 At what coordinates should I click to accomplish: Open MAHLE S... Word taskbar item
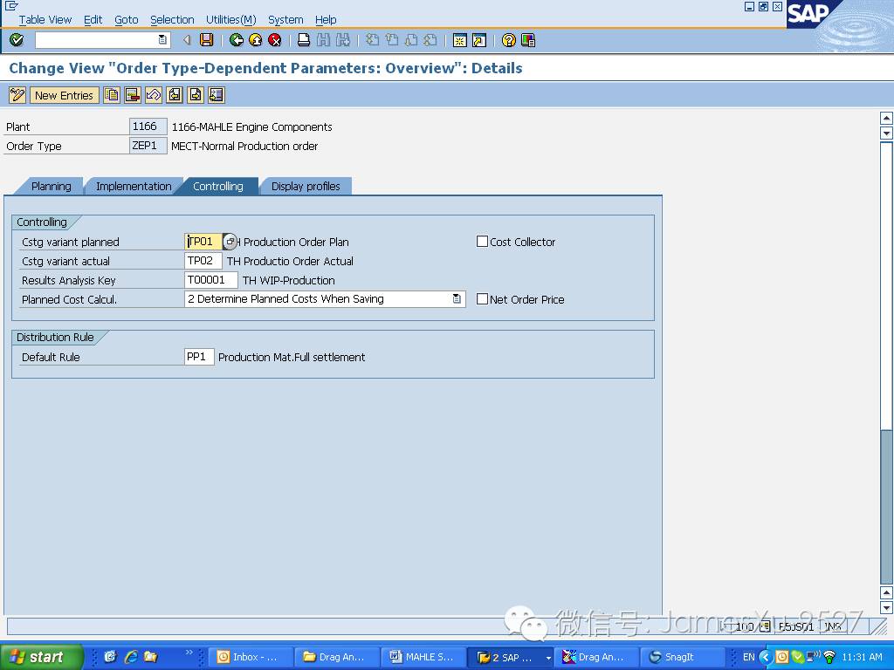[423, 657]
